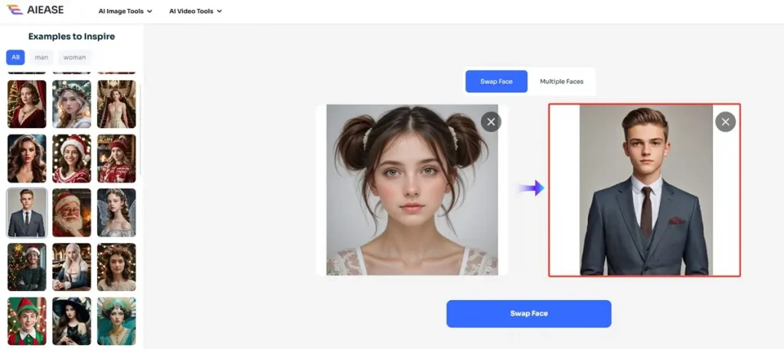
Task: Choose the woman in witch hat example
Action: [x=72, y=321]
